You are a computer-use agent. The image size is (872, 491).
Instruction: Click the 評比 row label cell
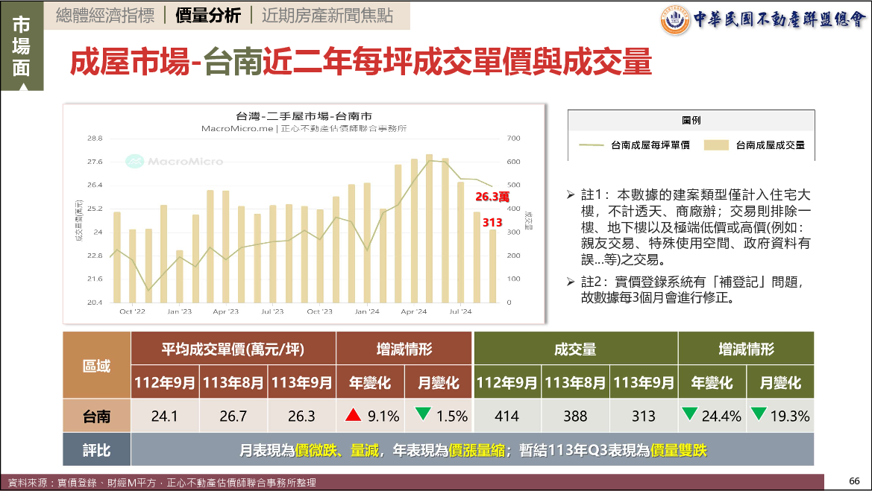point(96,450)
